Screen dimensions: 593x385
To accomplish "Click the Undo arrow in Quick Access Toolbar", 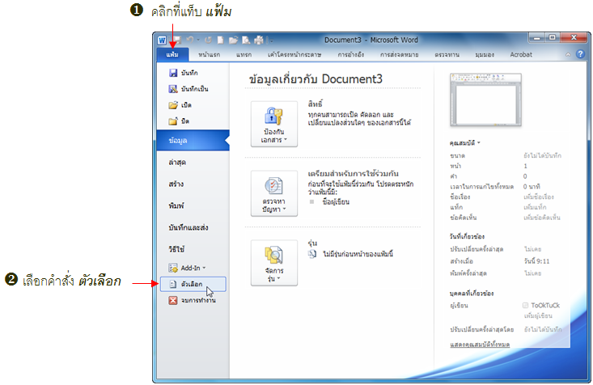I will tap(190, 40).
